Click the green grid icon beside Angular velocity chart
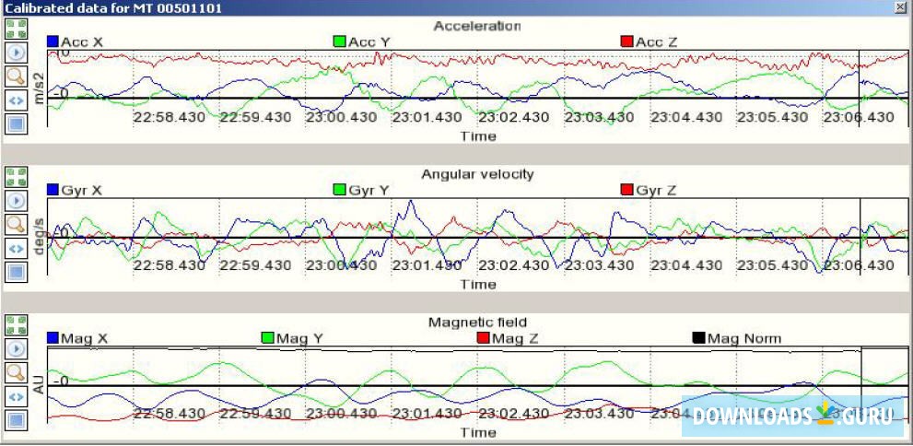The image size is (913, 446). pos(16,177)
